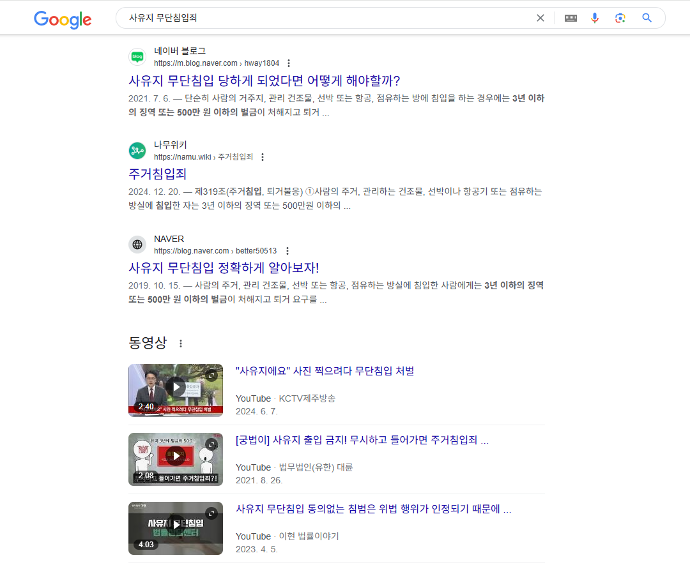Screen dimensions: 690x567
Task: Click the 2023. 4. 5. video date
Action: click(257, 549)
